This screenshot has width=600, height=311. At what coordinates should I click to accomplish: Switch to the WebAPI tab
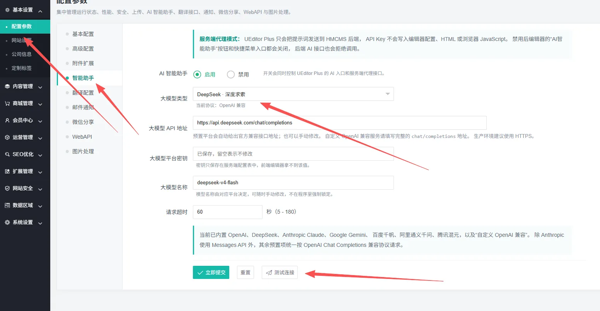(89, 137)
